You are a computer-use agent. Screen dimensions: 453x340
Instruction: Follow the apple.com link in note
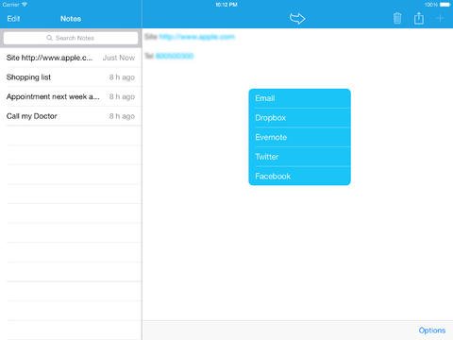[197, 37]
